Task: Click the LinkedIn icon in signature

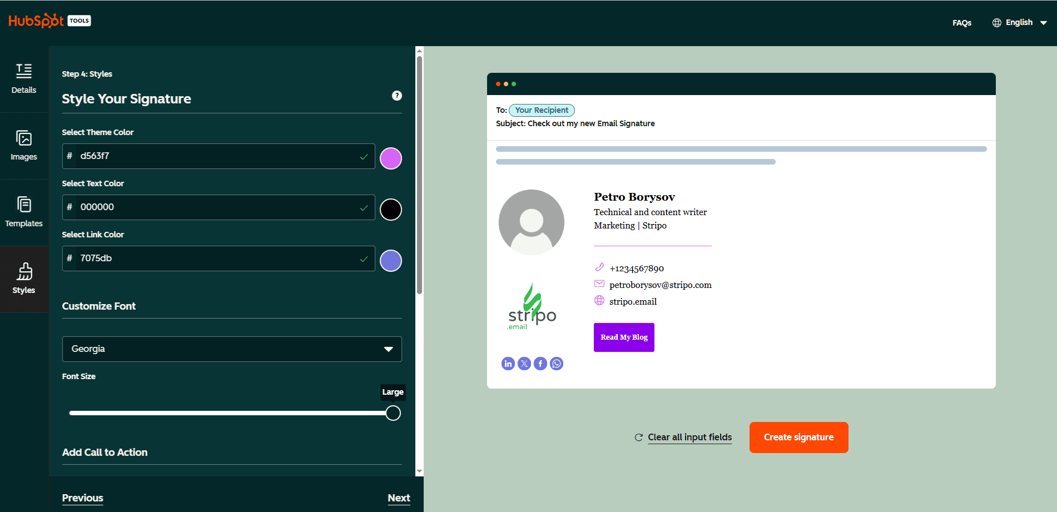Action: (508, 364)
